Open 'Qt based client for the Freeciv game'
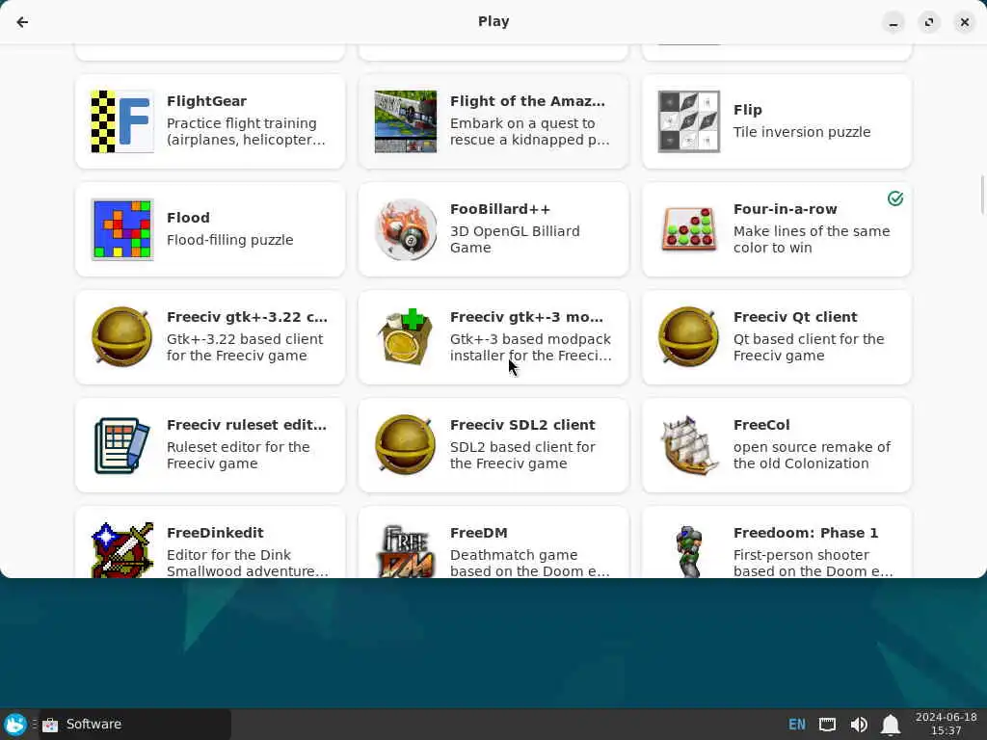 809,347
